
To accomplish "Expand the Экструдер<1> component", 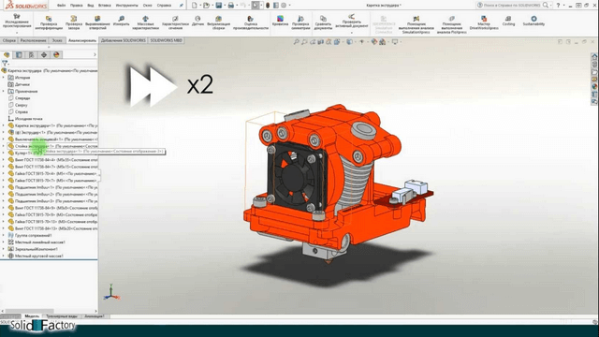I will click(x=4, y=132).
